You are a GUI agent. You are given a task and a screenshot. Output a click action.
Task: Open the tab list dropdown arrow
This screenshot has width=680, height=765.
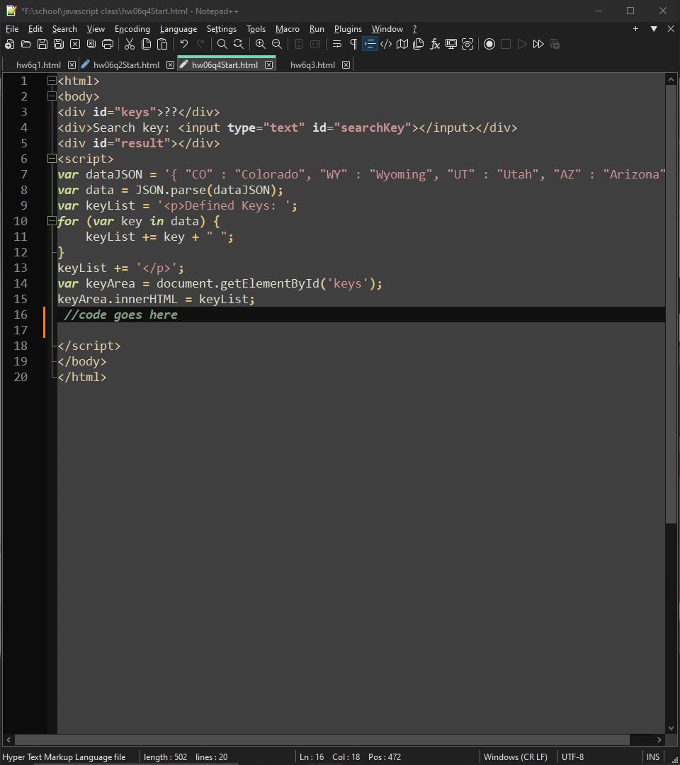(653, 29)
